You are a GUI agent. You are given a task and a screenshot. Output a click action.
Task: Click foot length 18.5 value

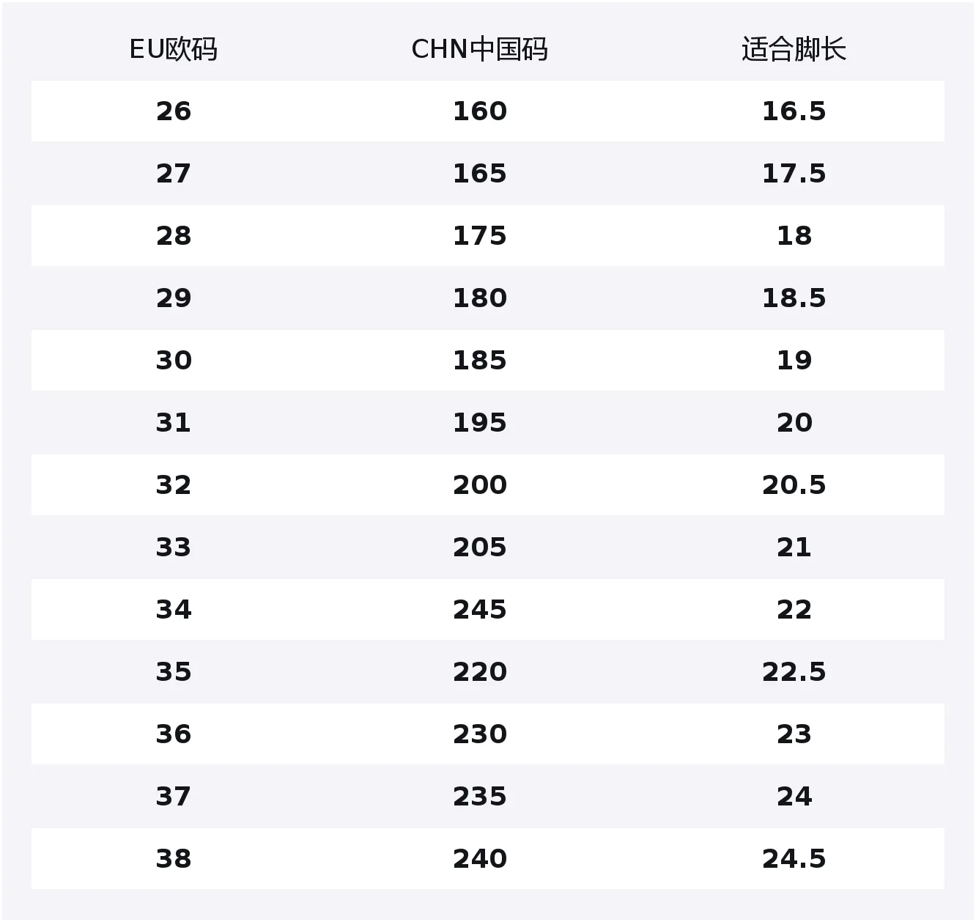794,298
